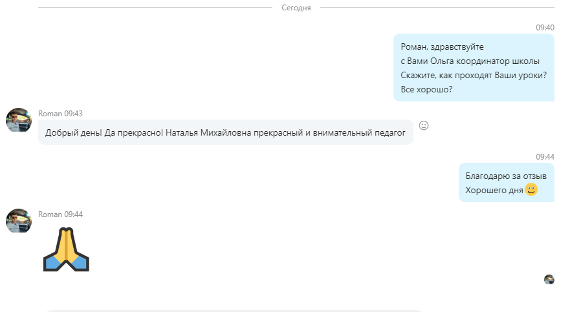The image size is (581, 312).
Task: Select the "Благодарю за отзыв" message text
Action: click(506, 176)
